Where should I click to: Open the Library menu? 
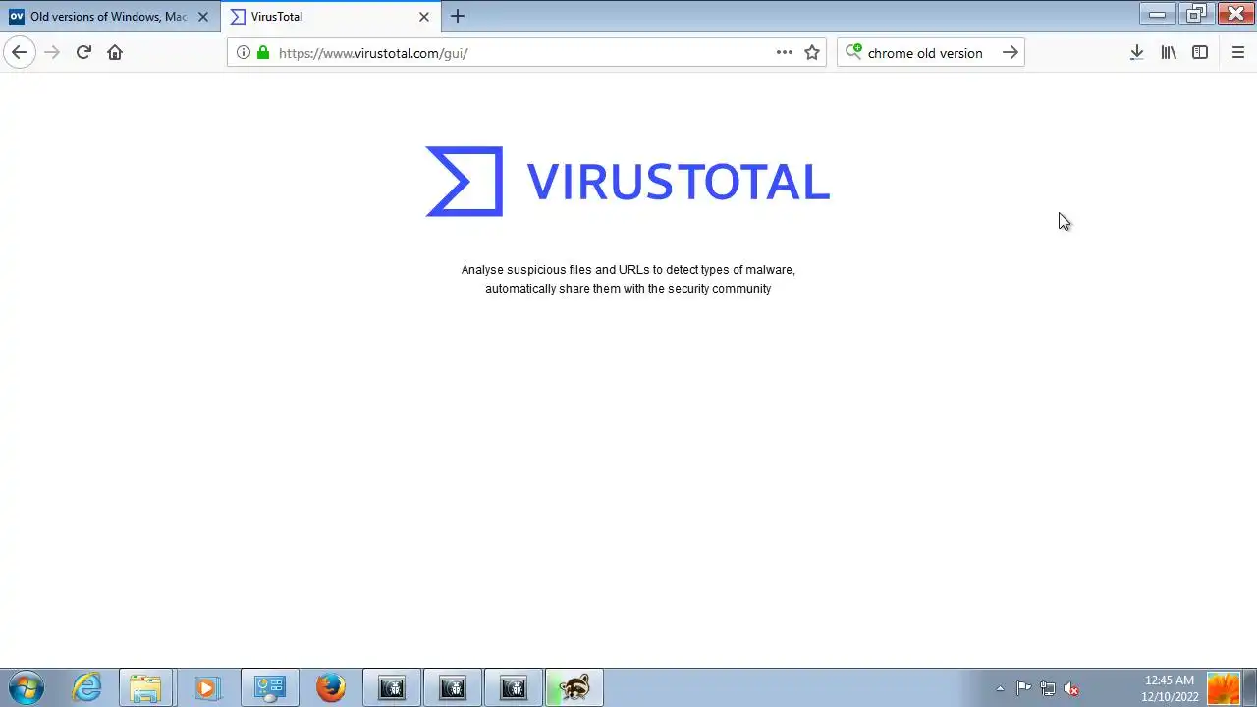coord(1169,52)
